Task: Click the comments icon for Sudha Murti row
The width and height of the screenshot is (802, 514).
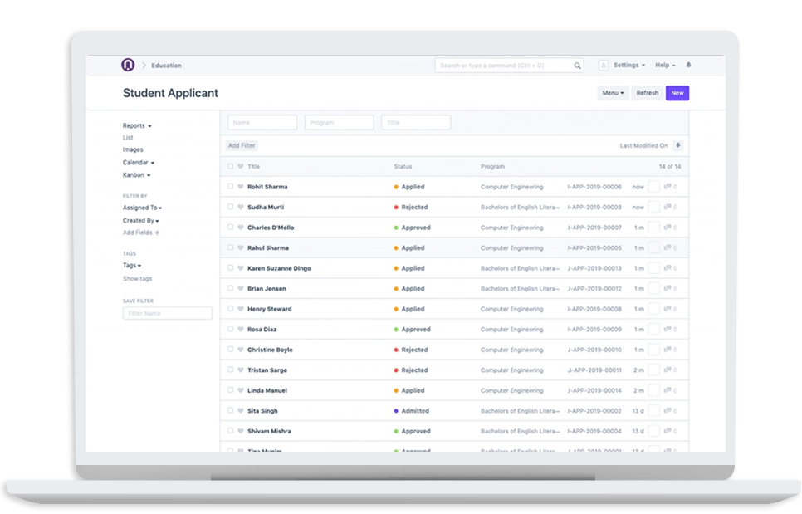Action: pyautogui.click(x=668, y=208)
